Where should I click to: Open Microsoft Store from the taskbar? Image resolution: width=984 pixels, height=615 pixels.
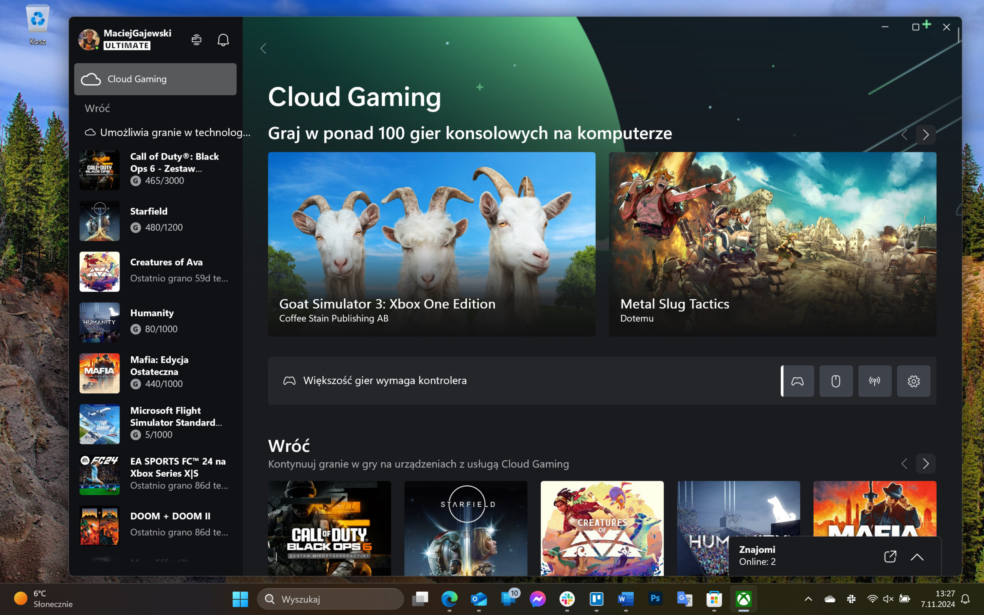tap(714, 599)
